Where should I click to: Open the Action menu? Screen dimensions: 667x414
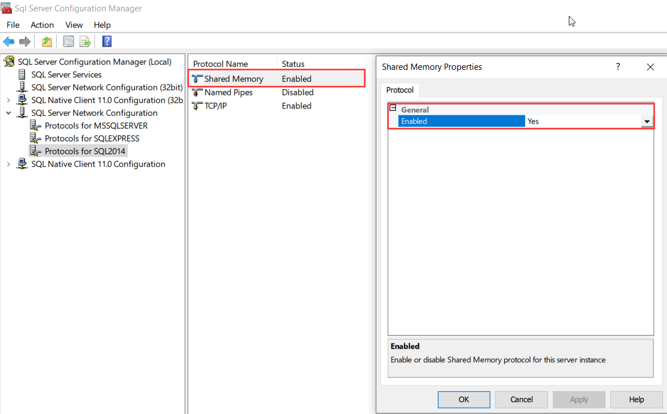click(42, 25)
